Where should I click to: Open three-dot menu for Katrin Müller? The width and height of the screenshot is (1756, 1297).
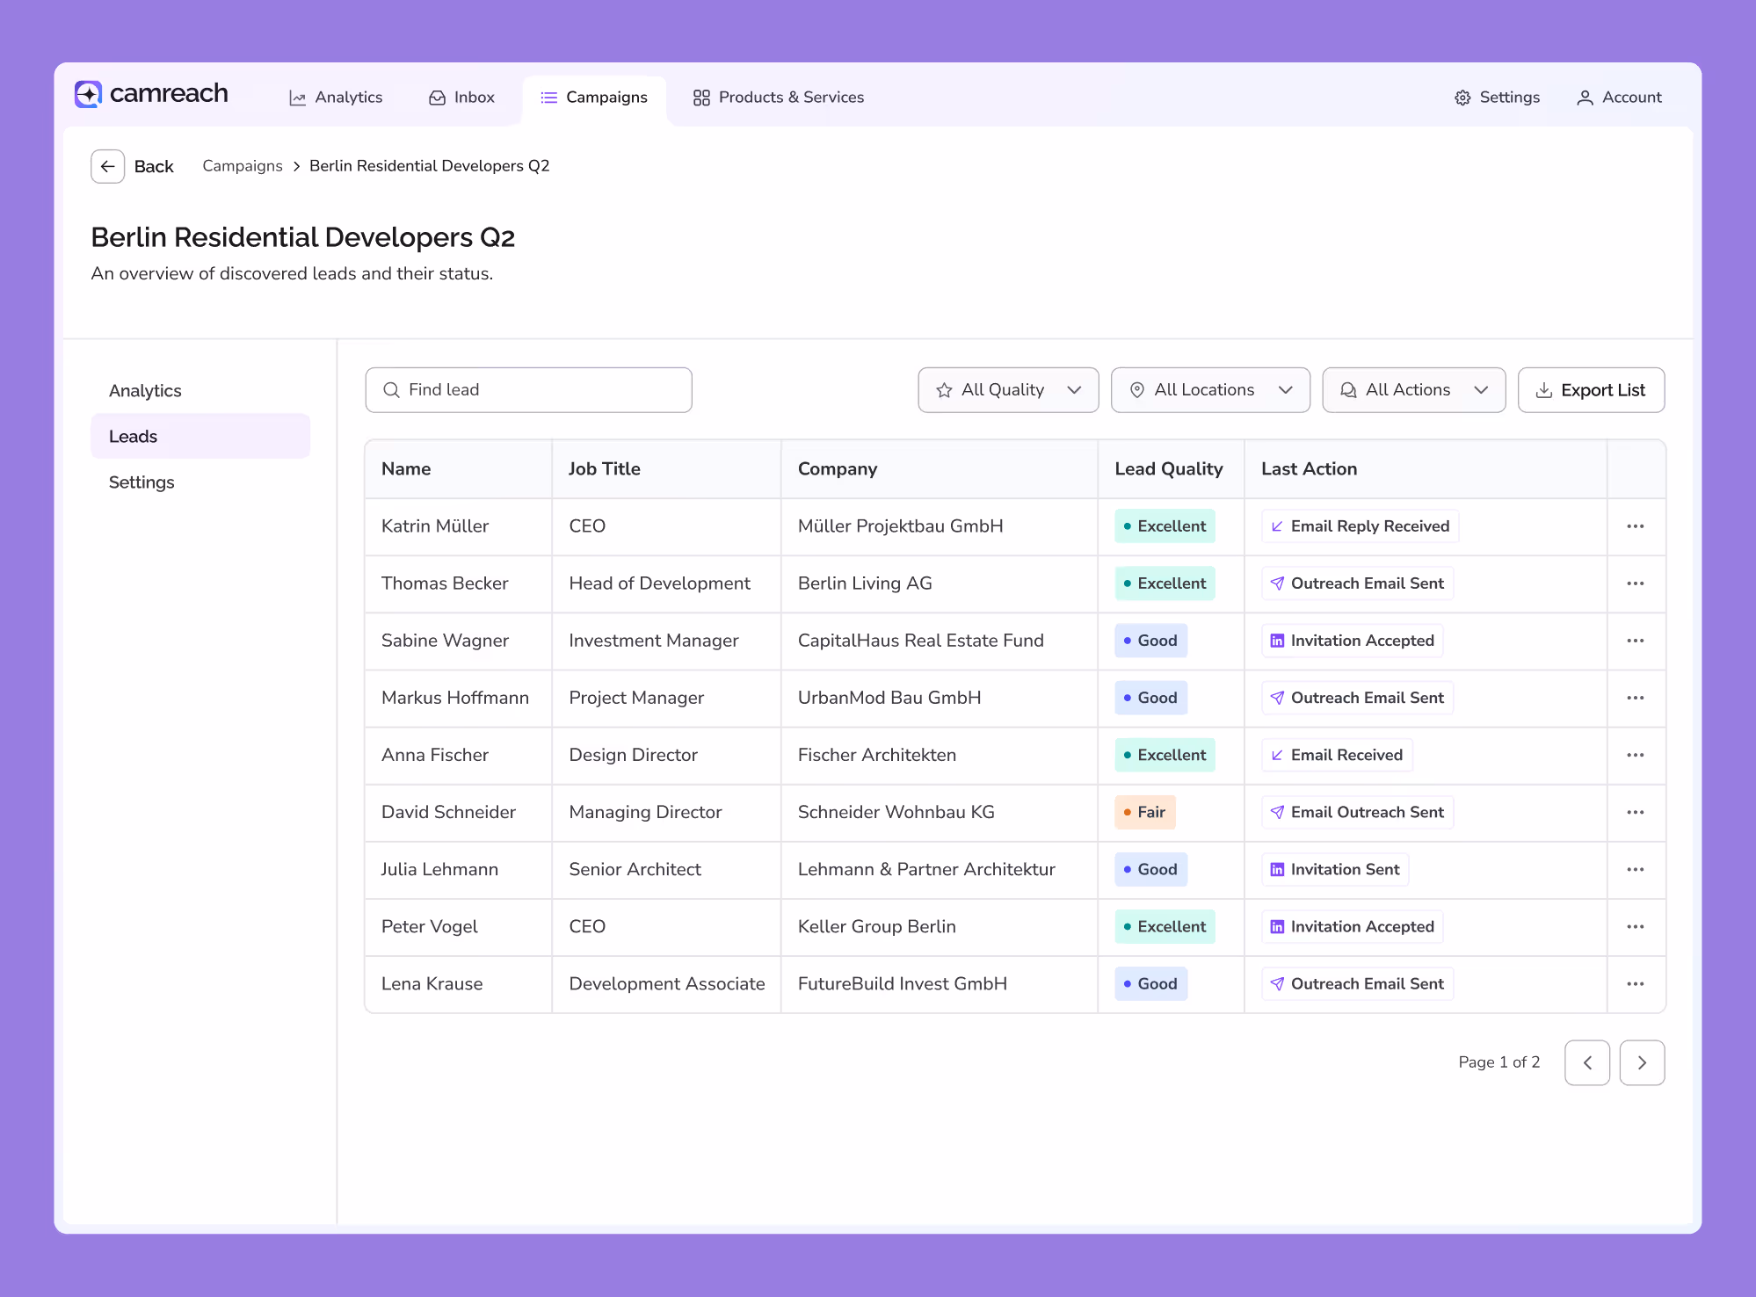click(x=1635, y=526)
